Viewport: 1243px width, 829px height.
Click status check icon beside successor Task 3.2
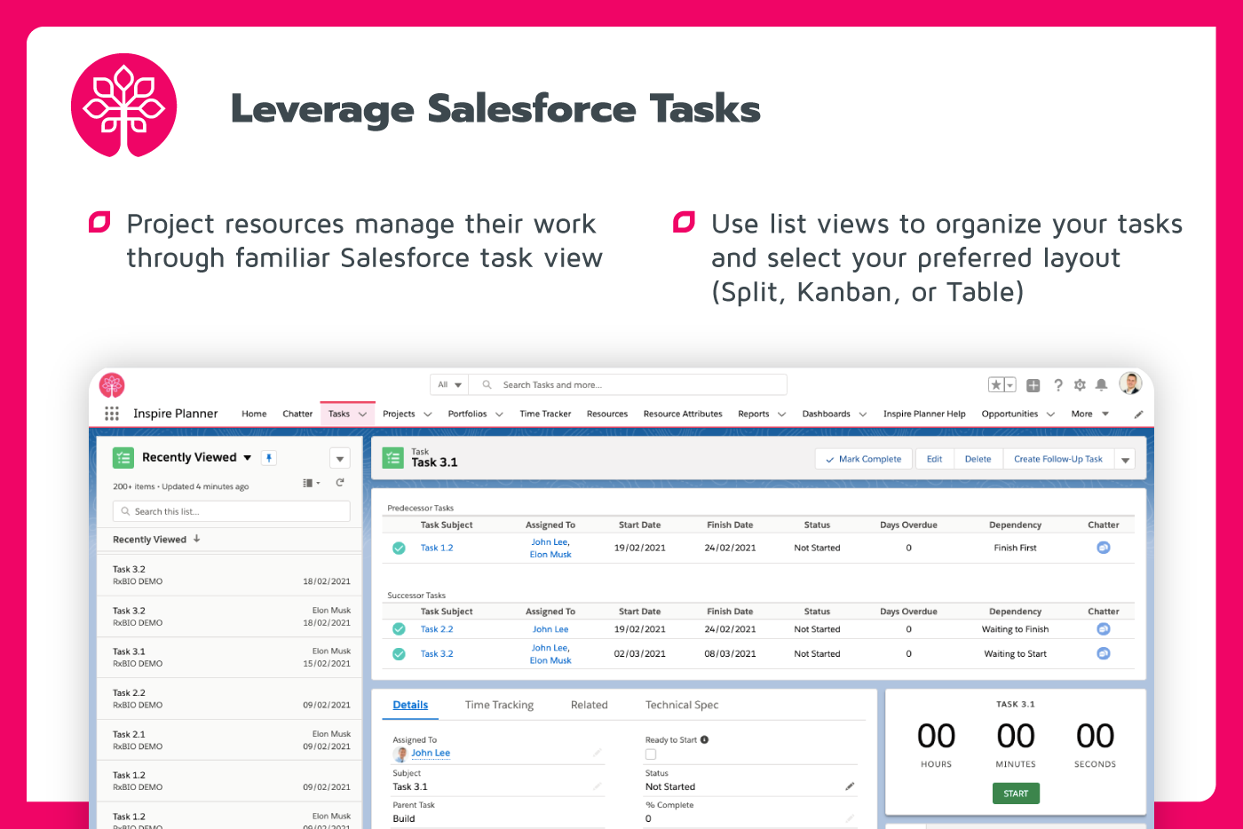pyautogui.click(x=400, y=654)
